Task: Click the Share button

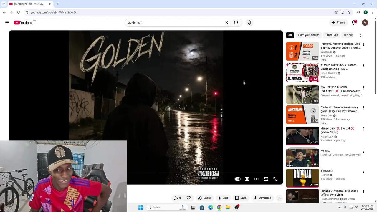Action: (x=204, y=198)
